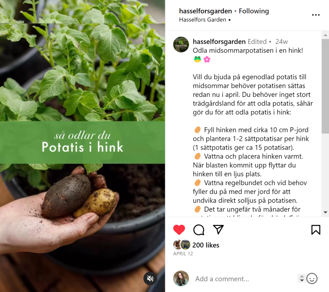The height and width of the screenshot is (292, 329).
Task: Click the hasselforsgarden username in caption
Action: pyautogui.click(x=219, y=41)
